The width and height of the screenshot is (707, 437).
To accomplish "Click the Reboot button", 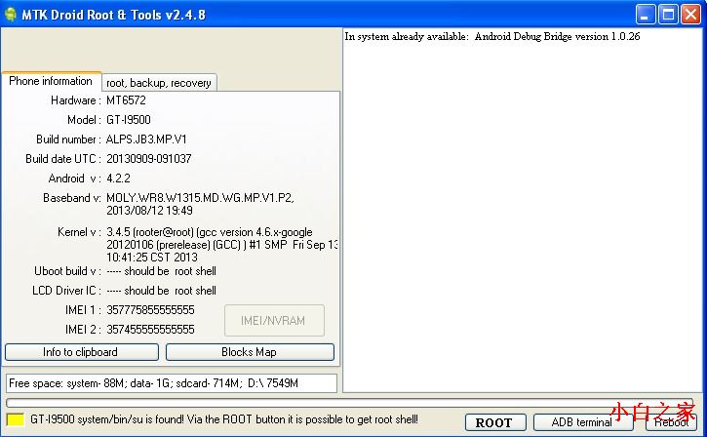I will pyautogui.click(x=671, y=422).
